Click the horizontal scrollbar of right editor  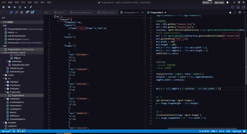click(x=202, y=129)
